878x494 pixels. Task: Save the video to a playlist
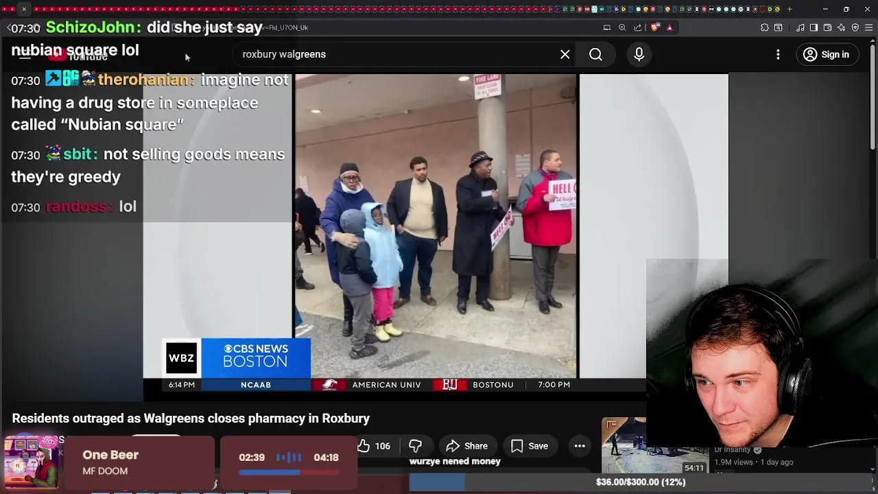(529, 446)
